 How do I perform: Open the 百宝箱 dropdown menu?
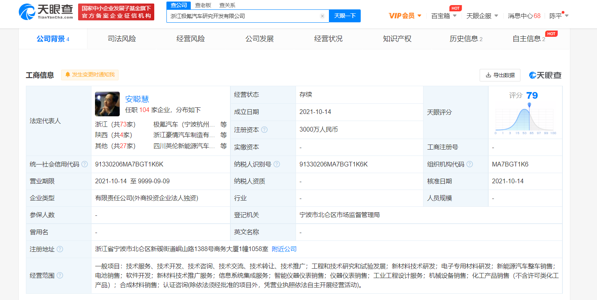click(444, 16)
